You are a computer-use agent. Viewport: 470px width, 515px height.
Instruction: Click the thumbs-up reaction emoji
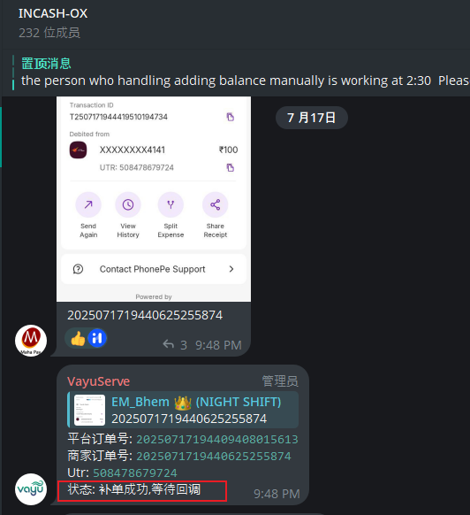(x=78, y=338)
